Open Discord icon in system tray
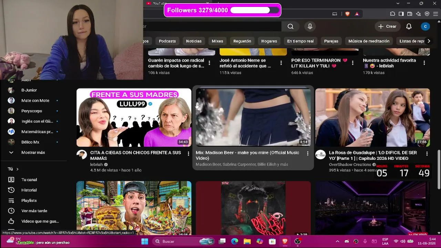This screenshot has height=248, width=441. [347, 241]
